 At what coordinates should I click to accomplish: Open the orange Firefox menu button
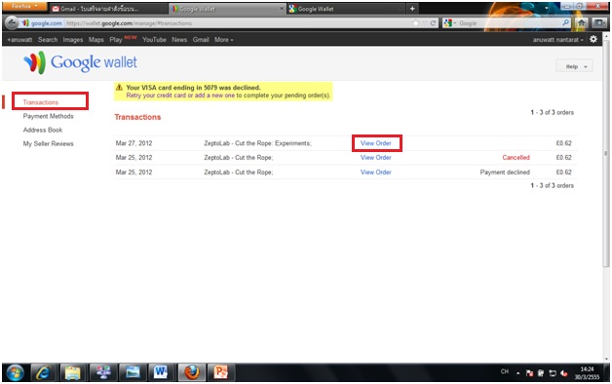[x=24, y=6]
